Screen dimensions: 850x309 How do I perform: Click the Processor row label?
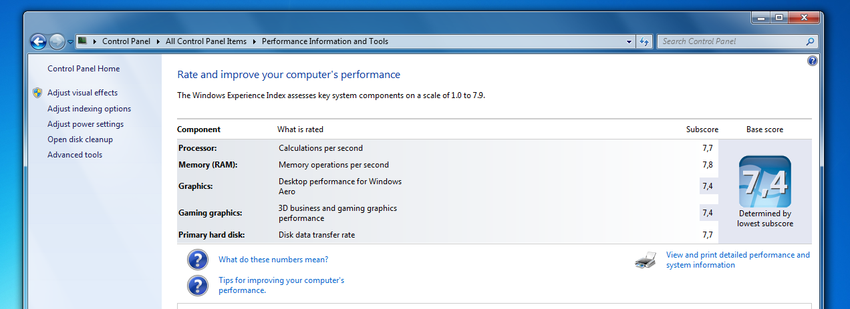[x=198, y=148]
